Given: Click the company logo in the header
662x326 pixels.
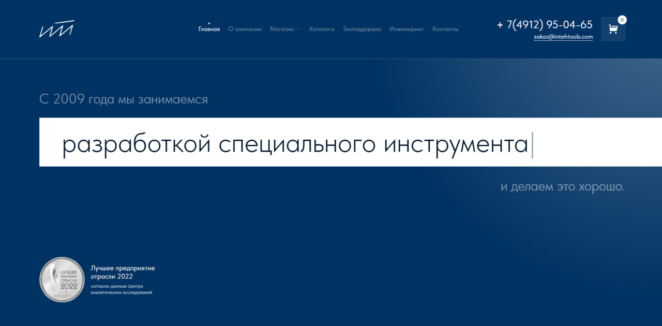Looking at the screenshot, I should click(x=56, y=29).
